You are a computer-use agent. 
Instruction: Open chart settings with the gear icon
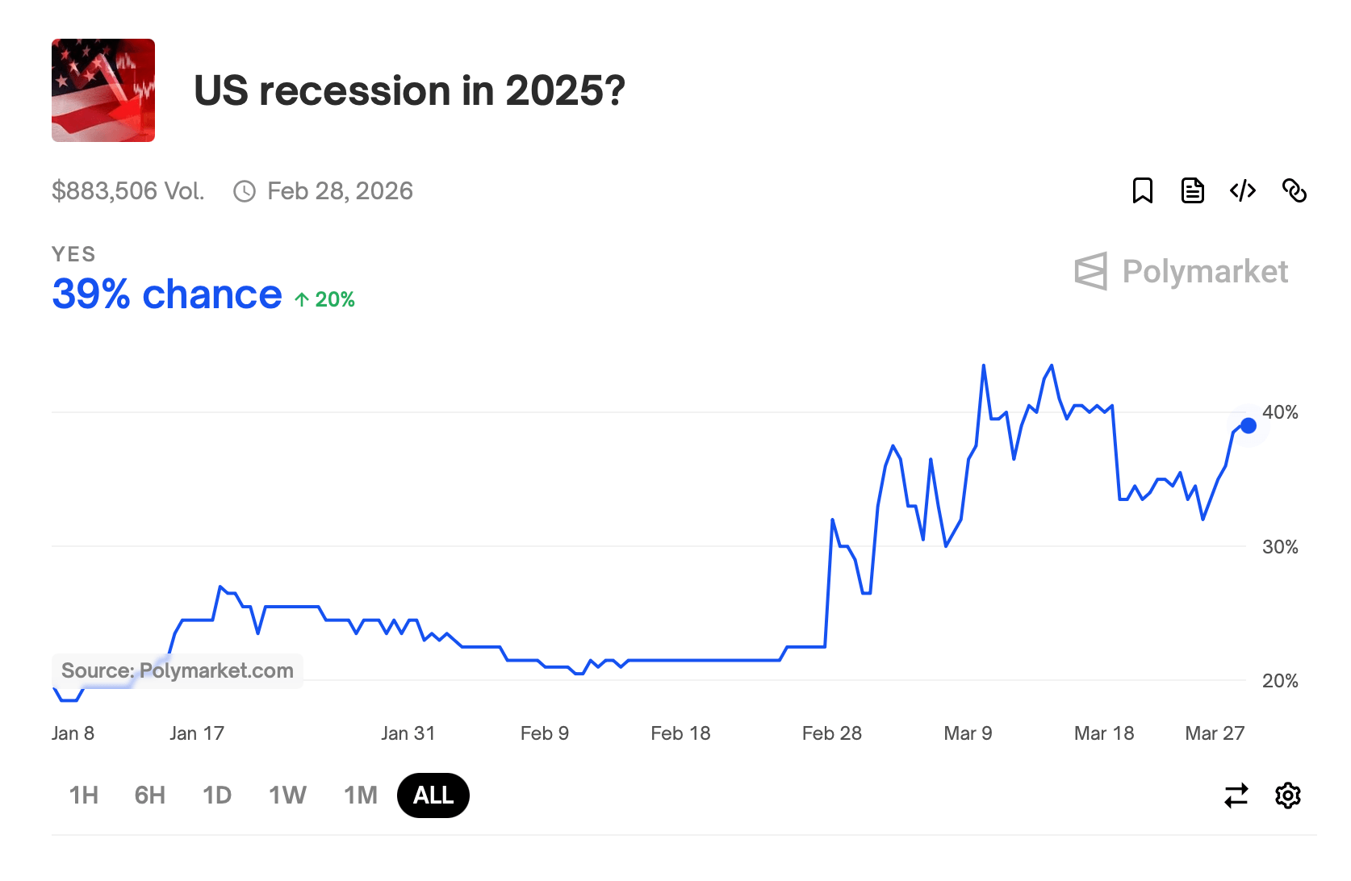1288,795
